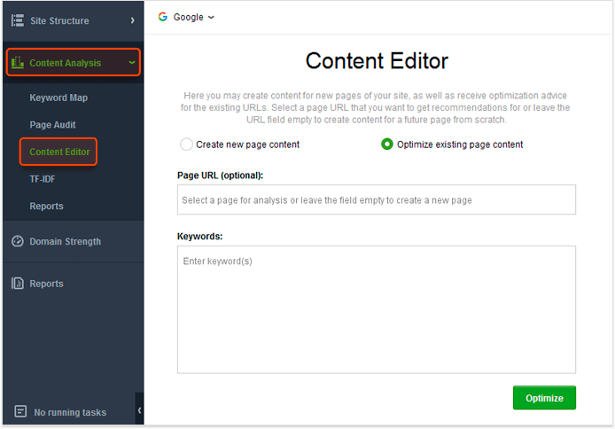
Task: Collapse the sidebar with the left arrow
Action: (139, 410)
